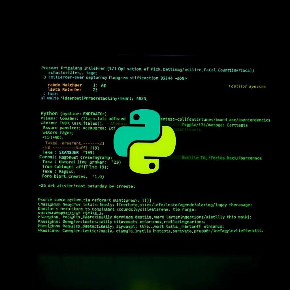This screenshot has width=290, height=290.
Task: Click the 'Python (oystine: ENDFAATER).' heading
Action: coord(74,114)
